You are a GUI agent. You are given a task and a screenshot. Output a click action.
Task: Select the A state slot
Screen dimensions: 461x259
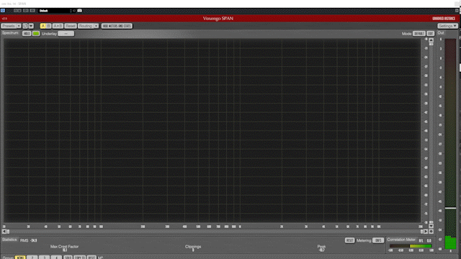point(43,26)
